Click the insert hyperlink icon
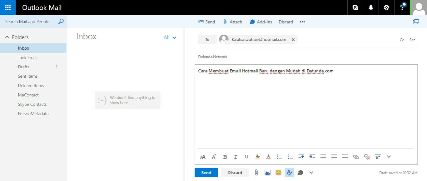 click(356, 157)
